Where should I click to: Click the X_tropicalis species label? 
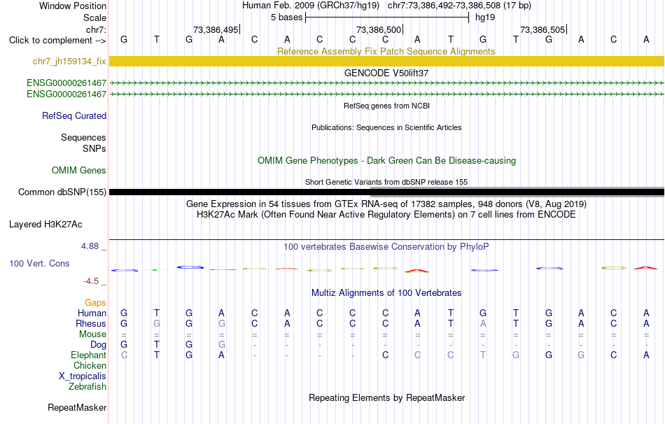[x=83, y=376]
